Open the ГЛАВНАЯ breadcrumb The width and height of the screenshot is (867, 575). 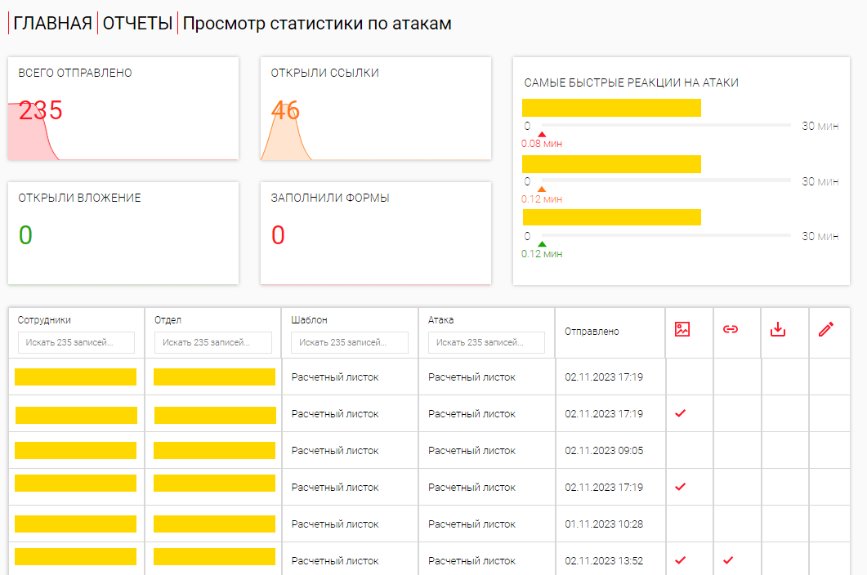pos(52,24)
